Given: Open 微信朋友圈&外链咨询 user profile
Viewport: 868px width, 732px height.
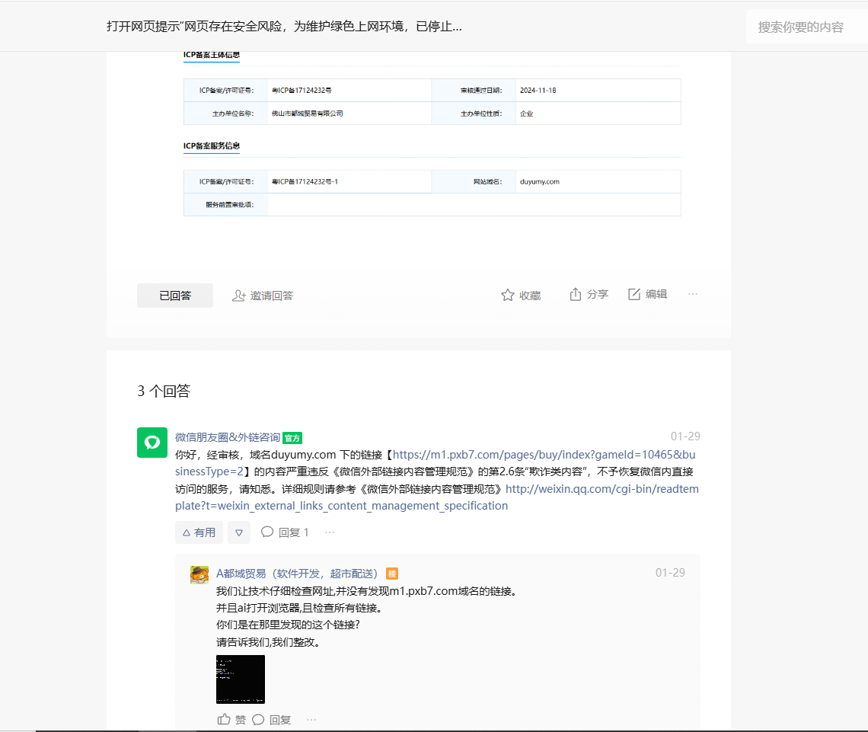Looking at the screenshot, I should tap(228, 437).
